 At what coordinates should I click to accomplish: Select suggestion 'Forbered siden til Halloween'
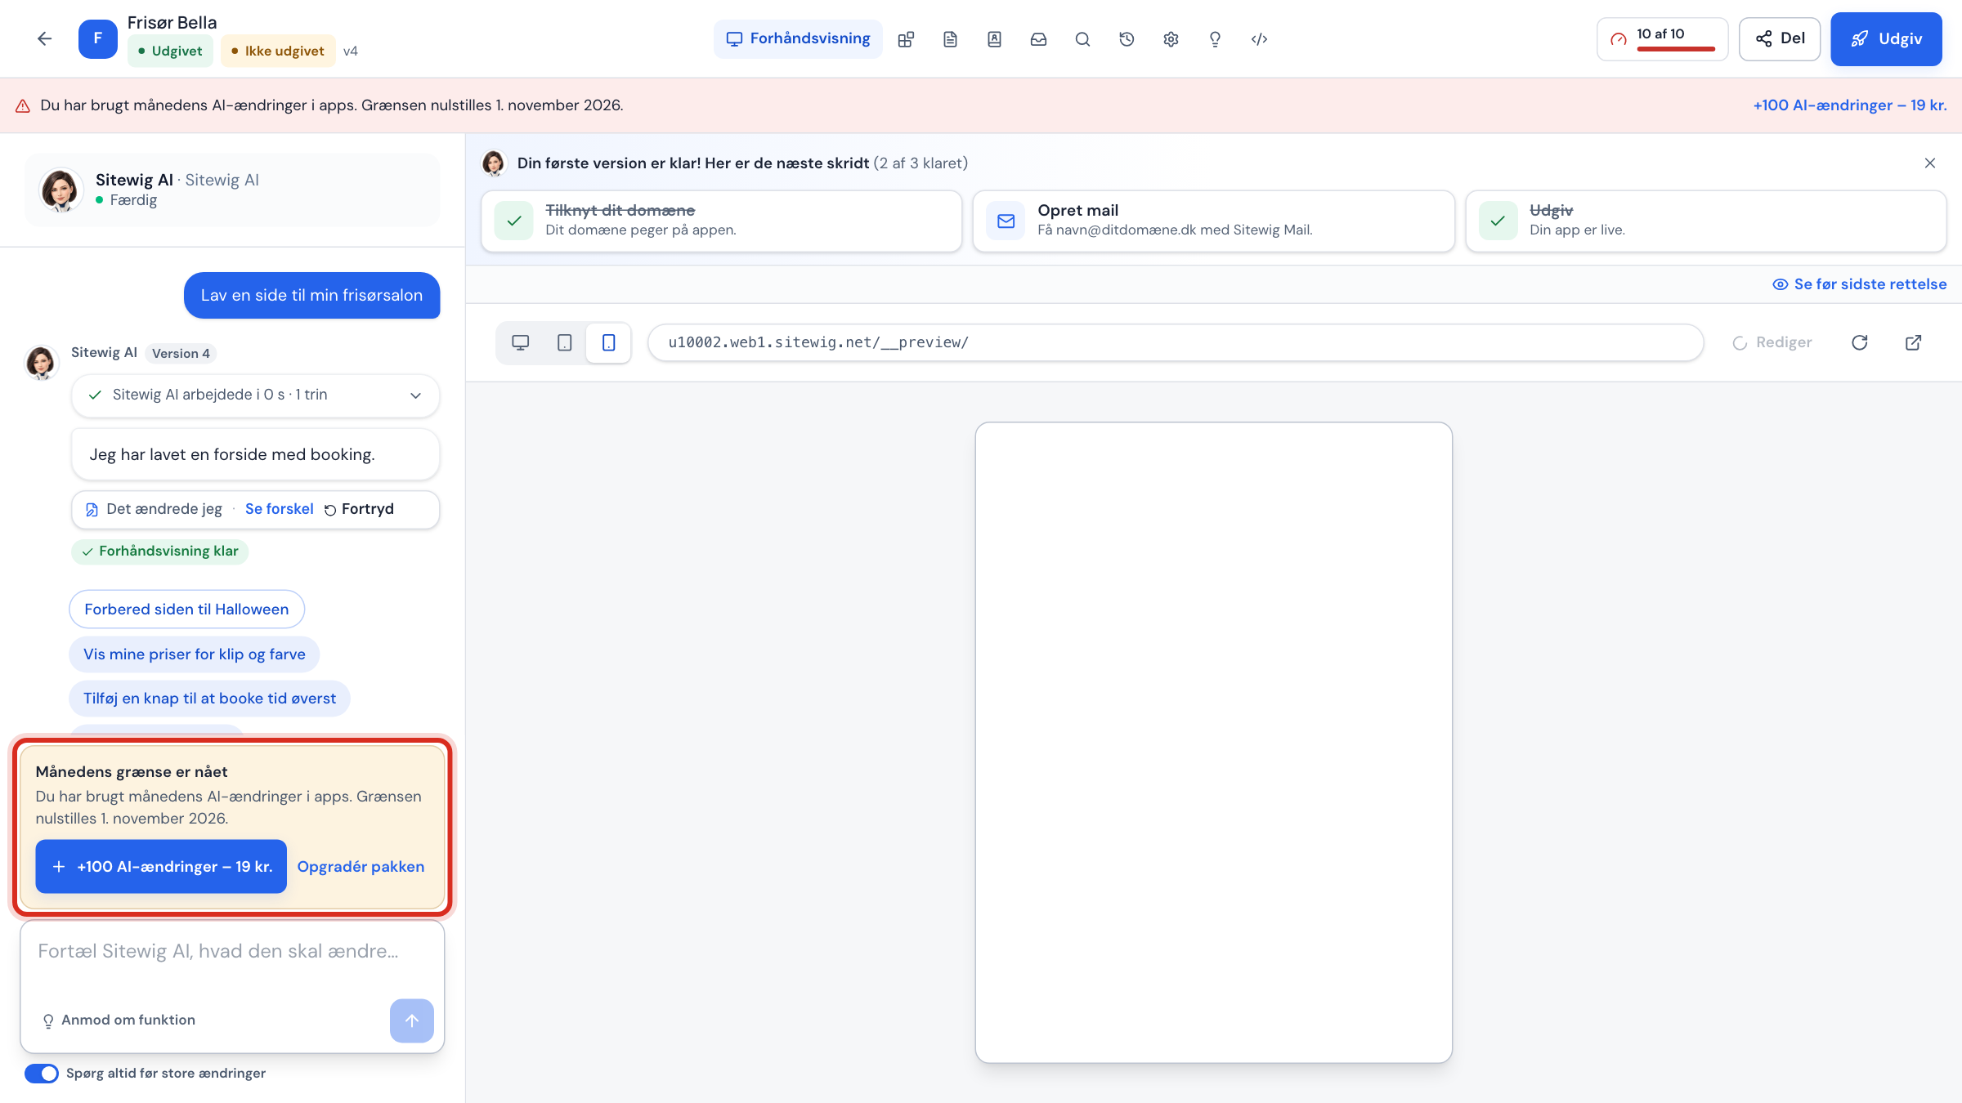(186, 610)
